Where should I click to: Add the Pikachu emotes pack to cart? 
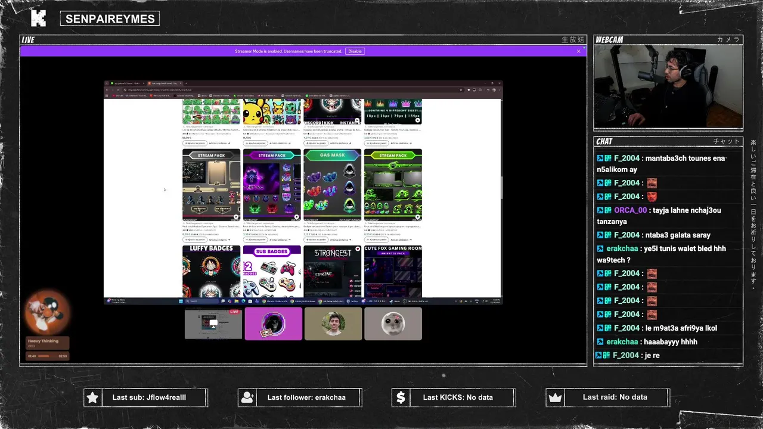click(x=255, y=143)
